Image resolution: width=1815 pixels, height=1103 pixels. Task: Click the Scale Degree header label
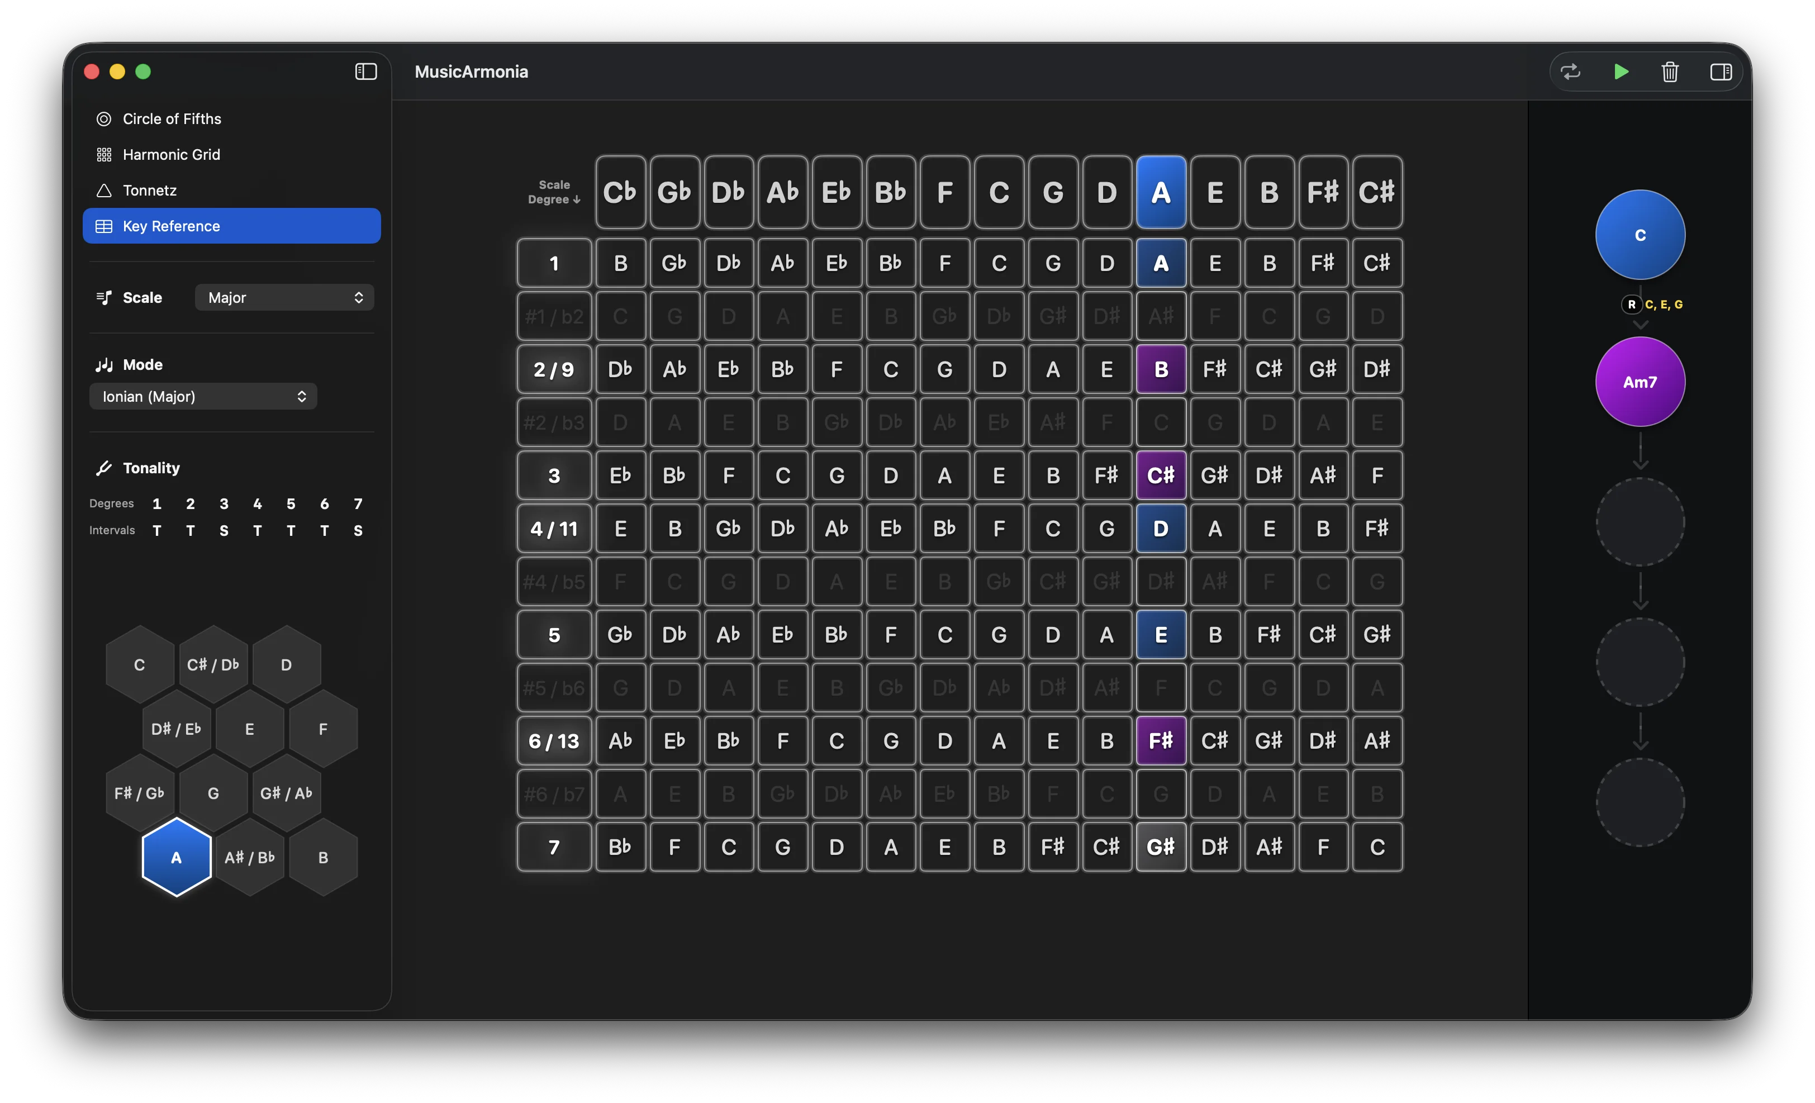click(x=554, y=192)
